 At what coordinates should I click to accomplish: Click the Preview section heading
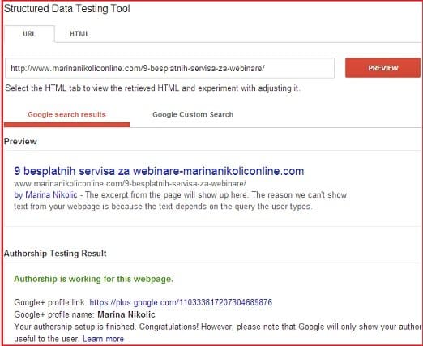(20, 141)
